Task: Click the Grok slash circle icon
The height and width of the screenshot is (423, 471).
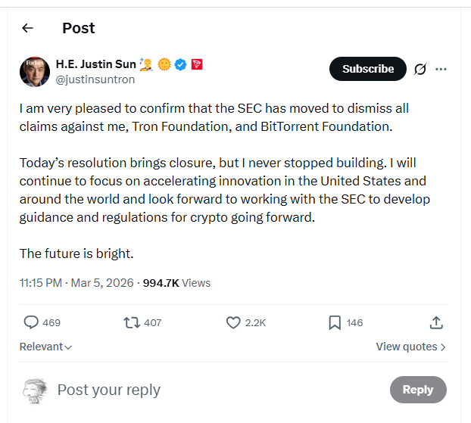Action: point(420,69)
